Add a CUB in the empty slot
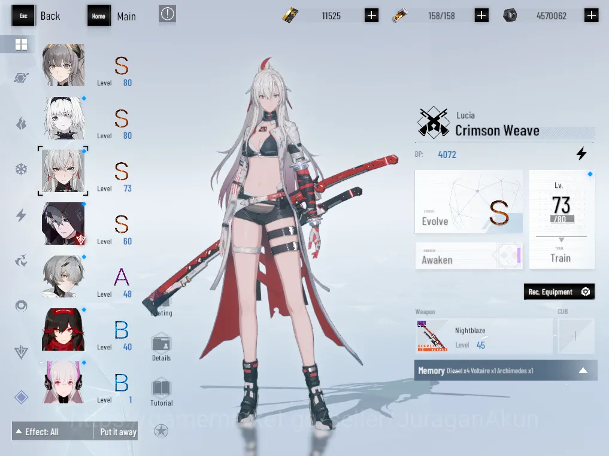 (x=576, y=336)
